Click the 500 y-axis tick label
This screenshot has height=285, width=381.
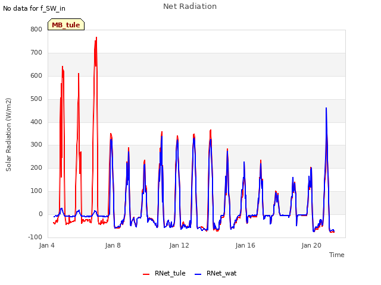(36, 99)
